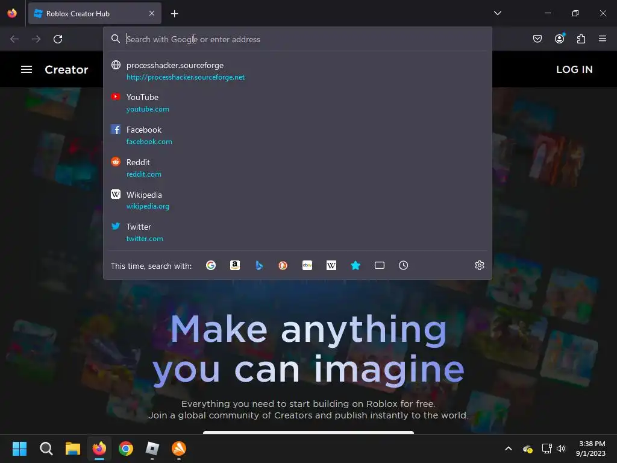Open clock showing 3:38 PM
Viewport: 617px width, 463px height.
coord(590,449)
